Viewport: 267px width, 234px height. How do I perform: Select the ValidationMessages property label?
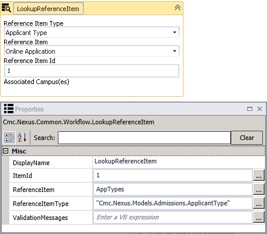[40, 218]
